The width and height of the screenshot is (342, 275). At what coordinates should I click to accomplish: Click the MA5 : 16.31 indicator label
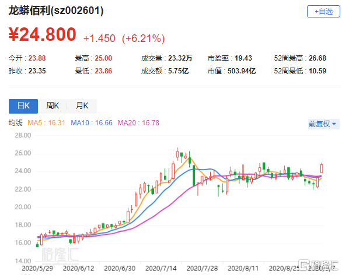click(46, 123)
